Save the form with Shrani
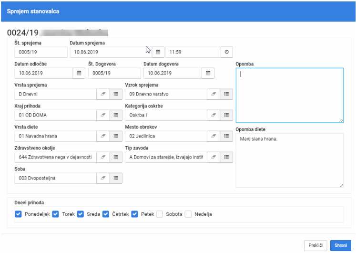The width and height of the screenshot is (356, 253). 341,245
